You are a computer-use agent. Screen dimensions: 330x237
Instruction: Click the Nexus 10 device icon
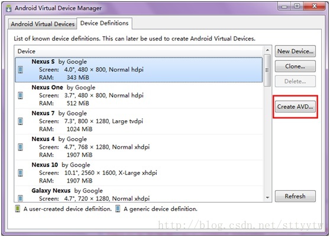click(21, 173)
